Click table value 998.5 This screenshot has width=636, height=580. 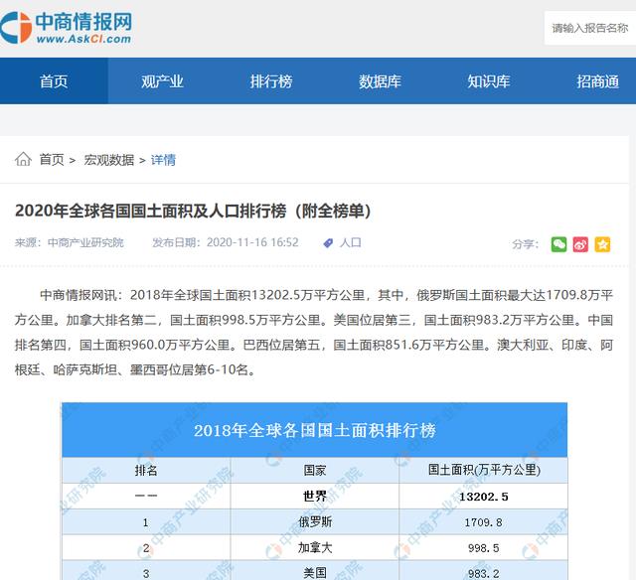click(484, 548)
